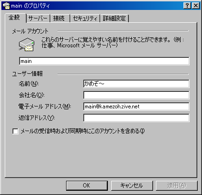Open the 詳細設定 tab
202x195 pixels.
[115, 18]
